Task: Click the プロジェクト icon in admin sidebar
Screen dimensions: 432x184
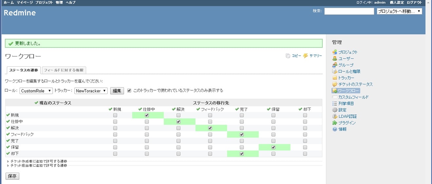Action: tap(334, 52)
